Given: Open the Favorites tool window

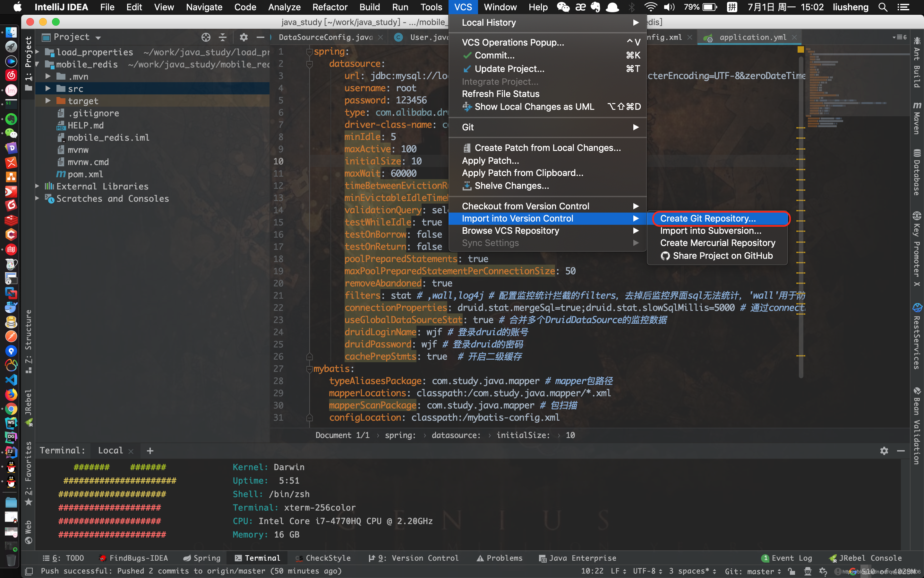Looking at the screenshot, I should click(28, 473).
